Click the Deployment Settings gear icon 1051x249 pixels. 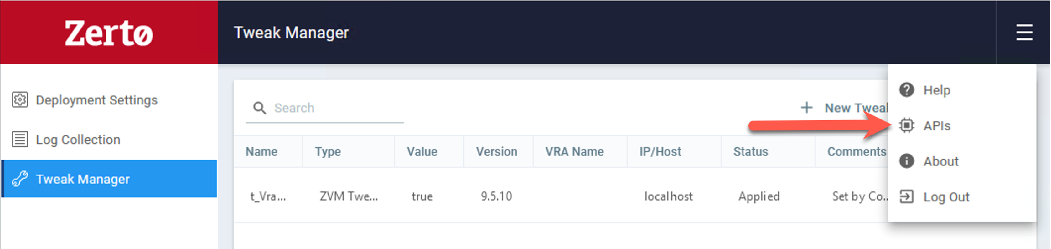20,99
